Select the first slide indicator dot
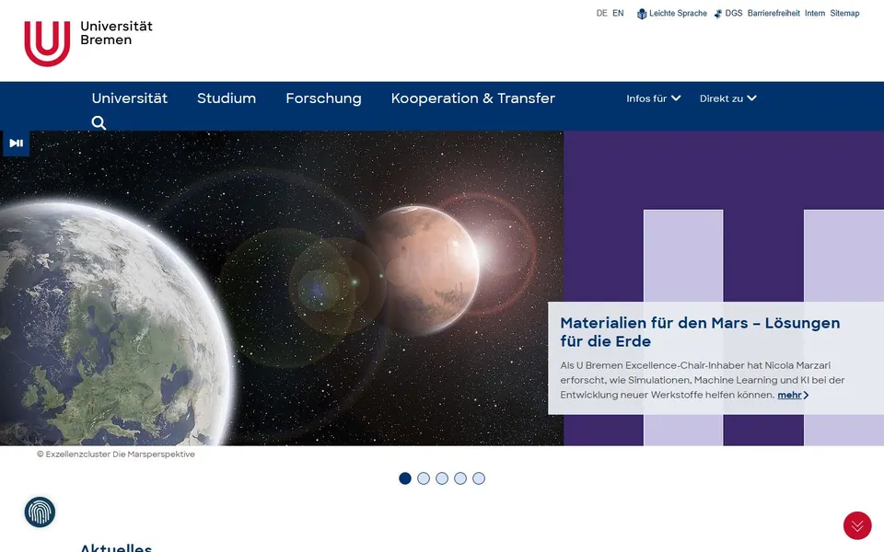The width and height of the screenshot is (884, 552). tap(405, 478)
